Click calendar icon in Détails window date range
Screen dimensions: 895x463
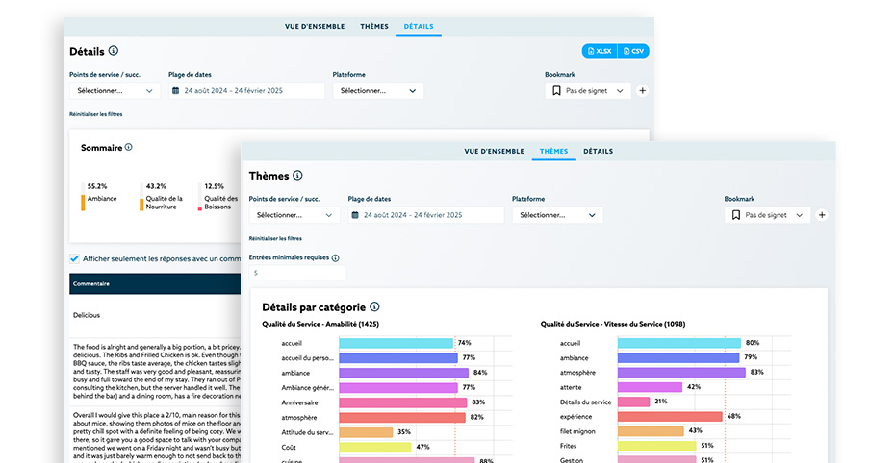click(176, 90)
